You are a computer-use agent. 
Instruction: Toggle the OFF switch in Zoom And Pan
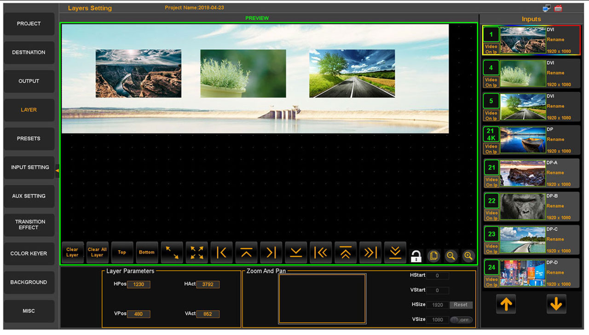[461, 320]
